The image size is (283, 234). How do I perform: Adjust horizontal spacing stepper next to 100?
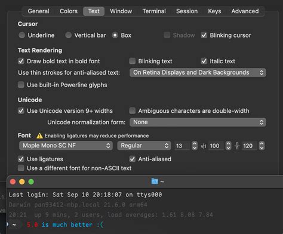point(228,146)
